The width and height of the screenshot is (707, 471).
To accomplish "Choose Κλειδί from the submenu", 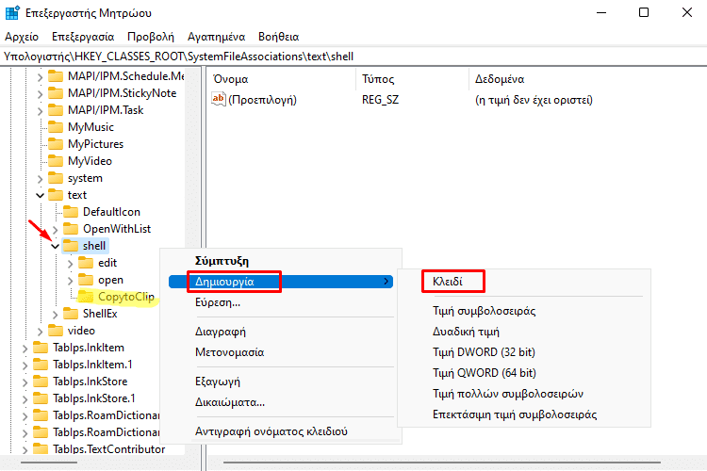I will [x=524, y=282].
